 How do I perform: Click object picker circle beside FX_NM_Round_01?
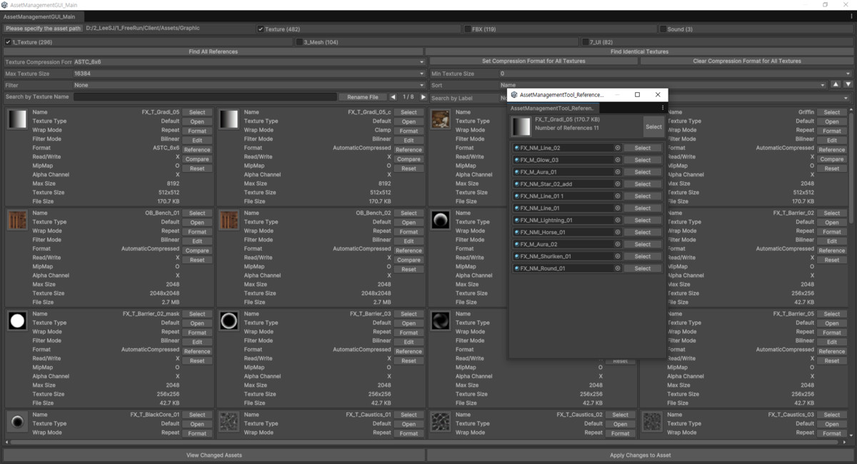click(x=618, y=268)
